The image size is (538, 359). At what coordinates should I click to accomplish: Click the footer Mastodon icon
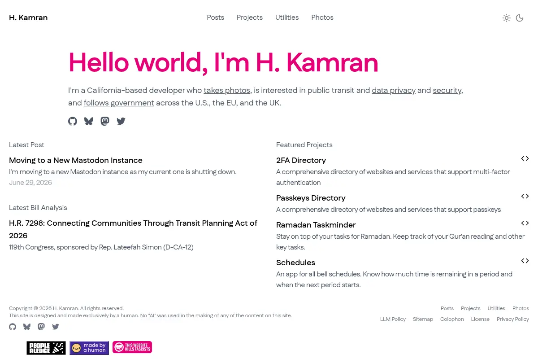41,327
